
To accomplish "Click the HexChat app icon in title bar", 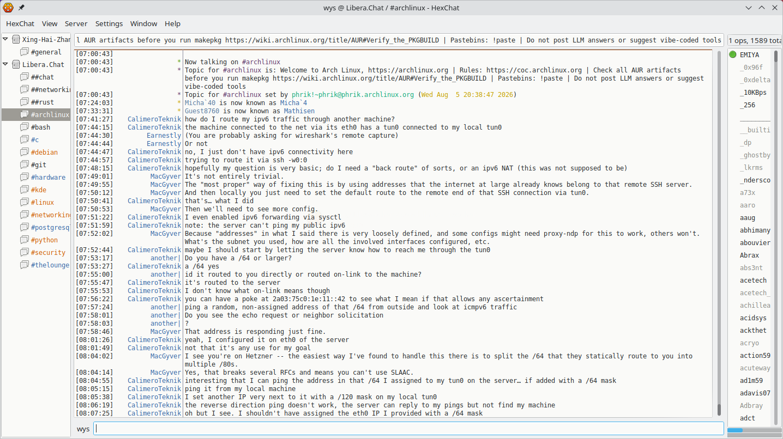I will tap(8, 8).
